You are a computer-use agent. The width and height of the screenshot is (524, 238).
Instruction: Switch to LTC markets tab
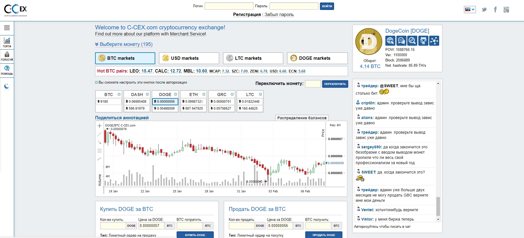click(x=253, y=58)
